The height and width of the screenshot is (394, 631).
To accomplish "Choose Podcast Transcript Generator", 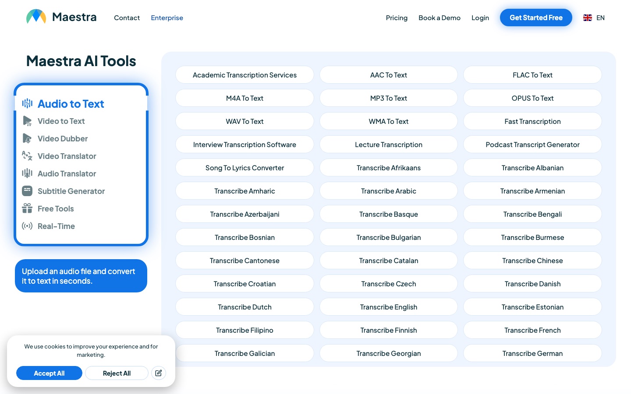I will (x=532, y=144).
